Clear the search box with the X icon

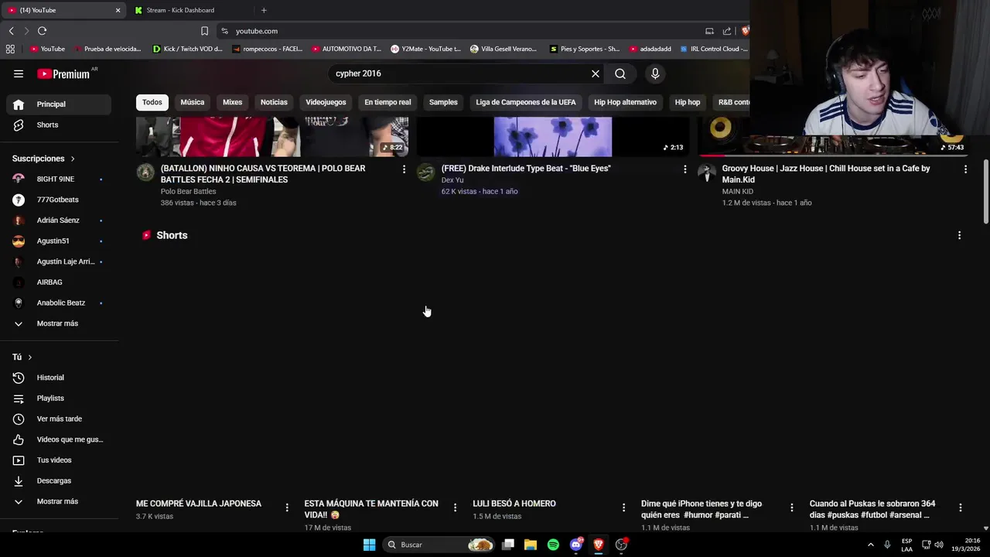[x=596, y=73]
